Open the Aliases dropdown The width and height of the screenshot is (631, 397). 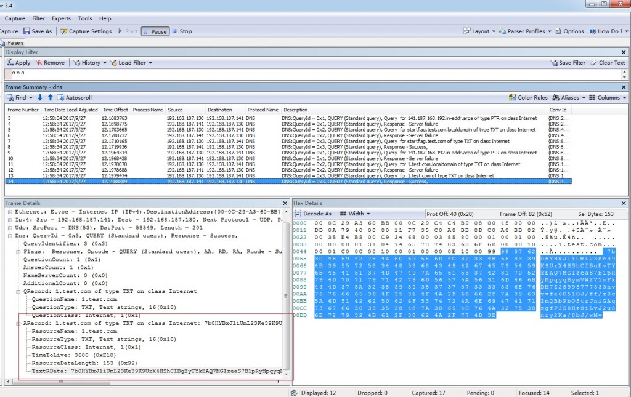(569, 98)
